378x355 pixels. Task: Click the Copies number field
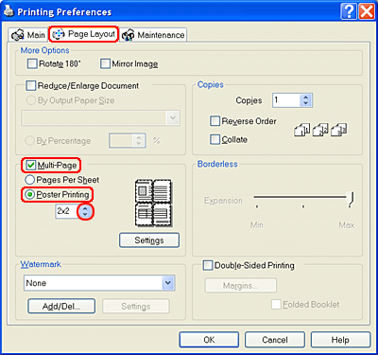click(x=286, y=100)
